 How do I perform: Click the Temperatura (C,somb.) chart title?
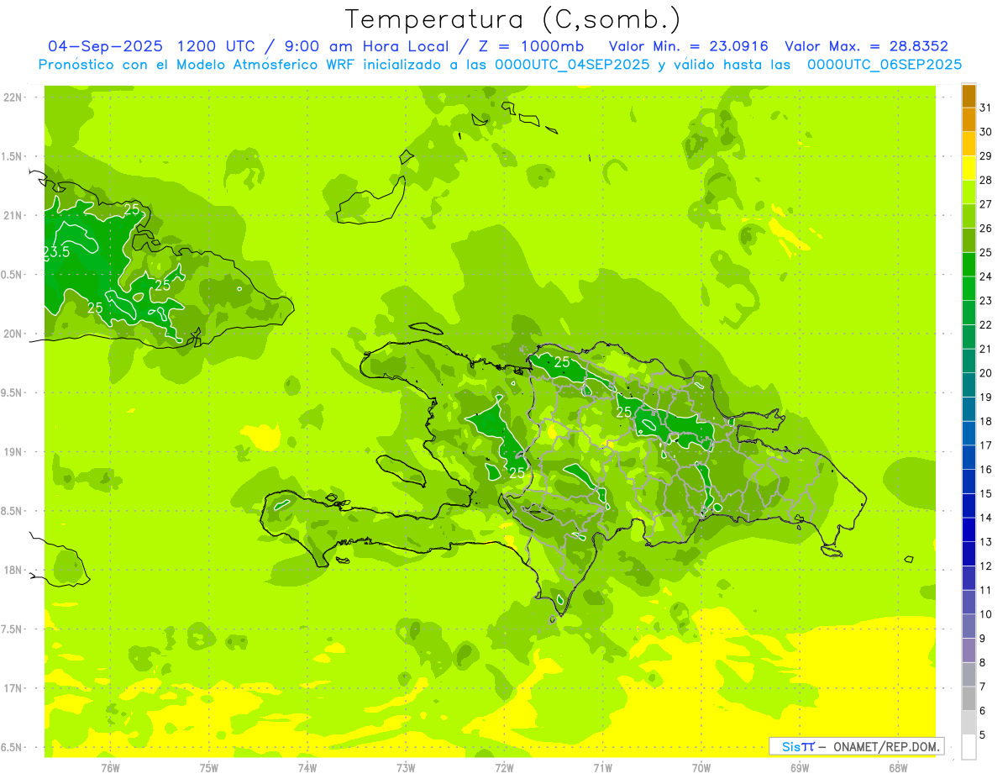click(x=512, y=18)
